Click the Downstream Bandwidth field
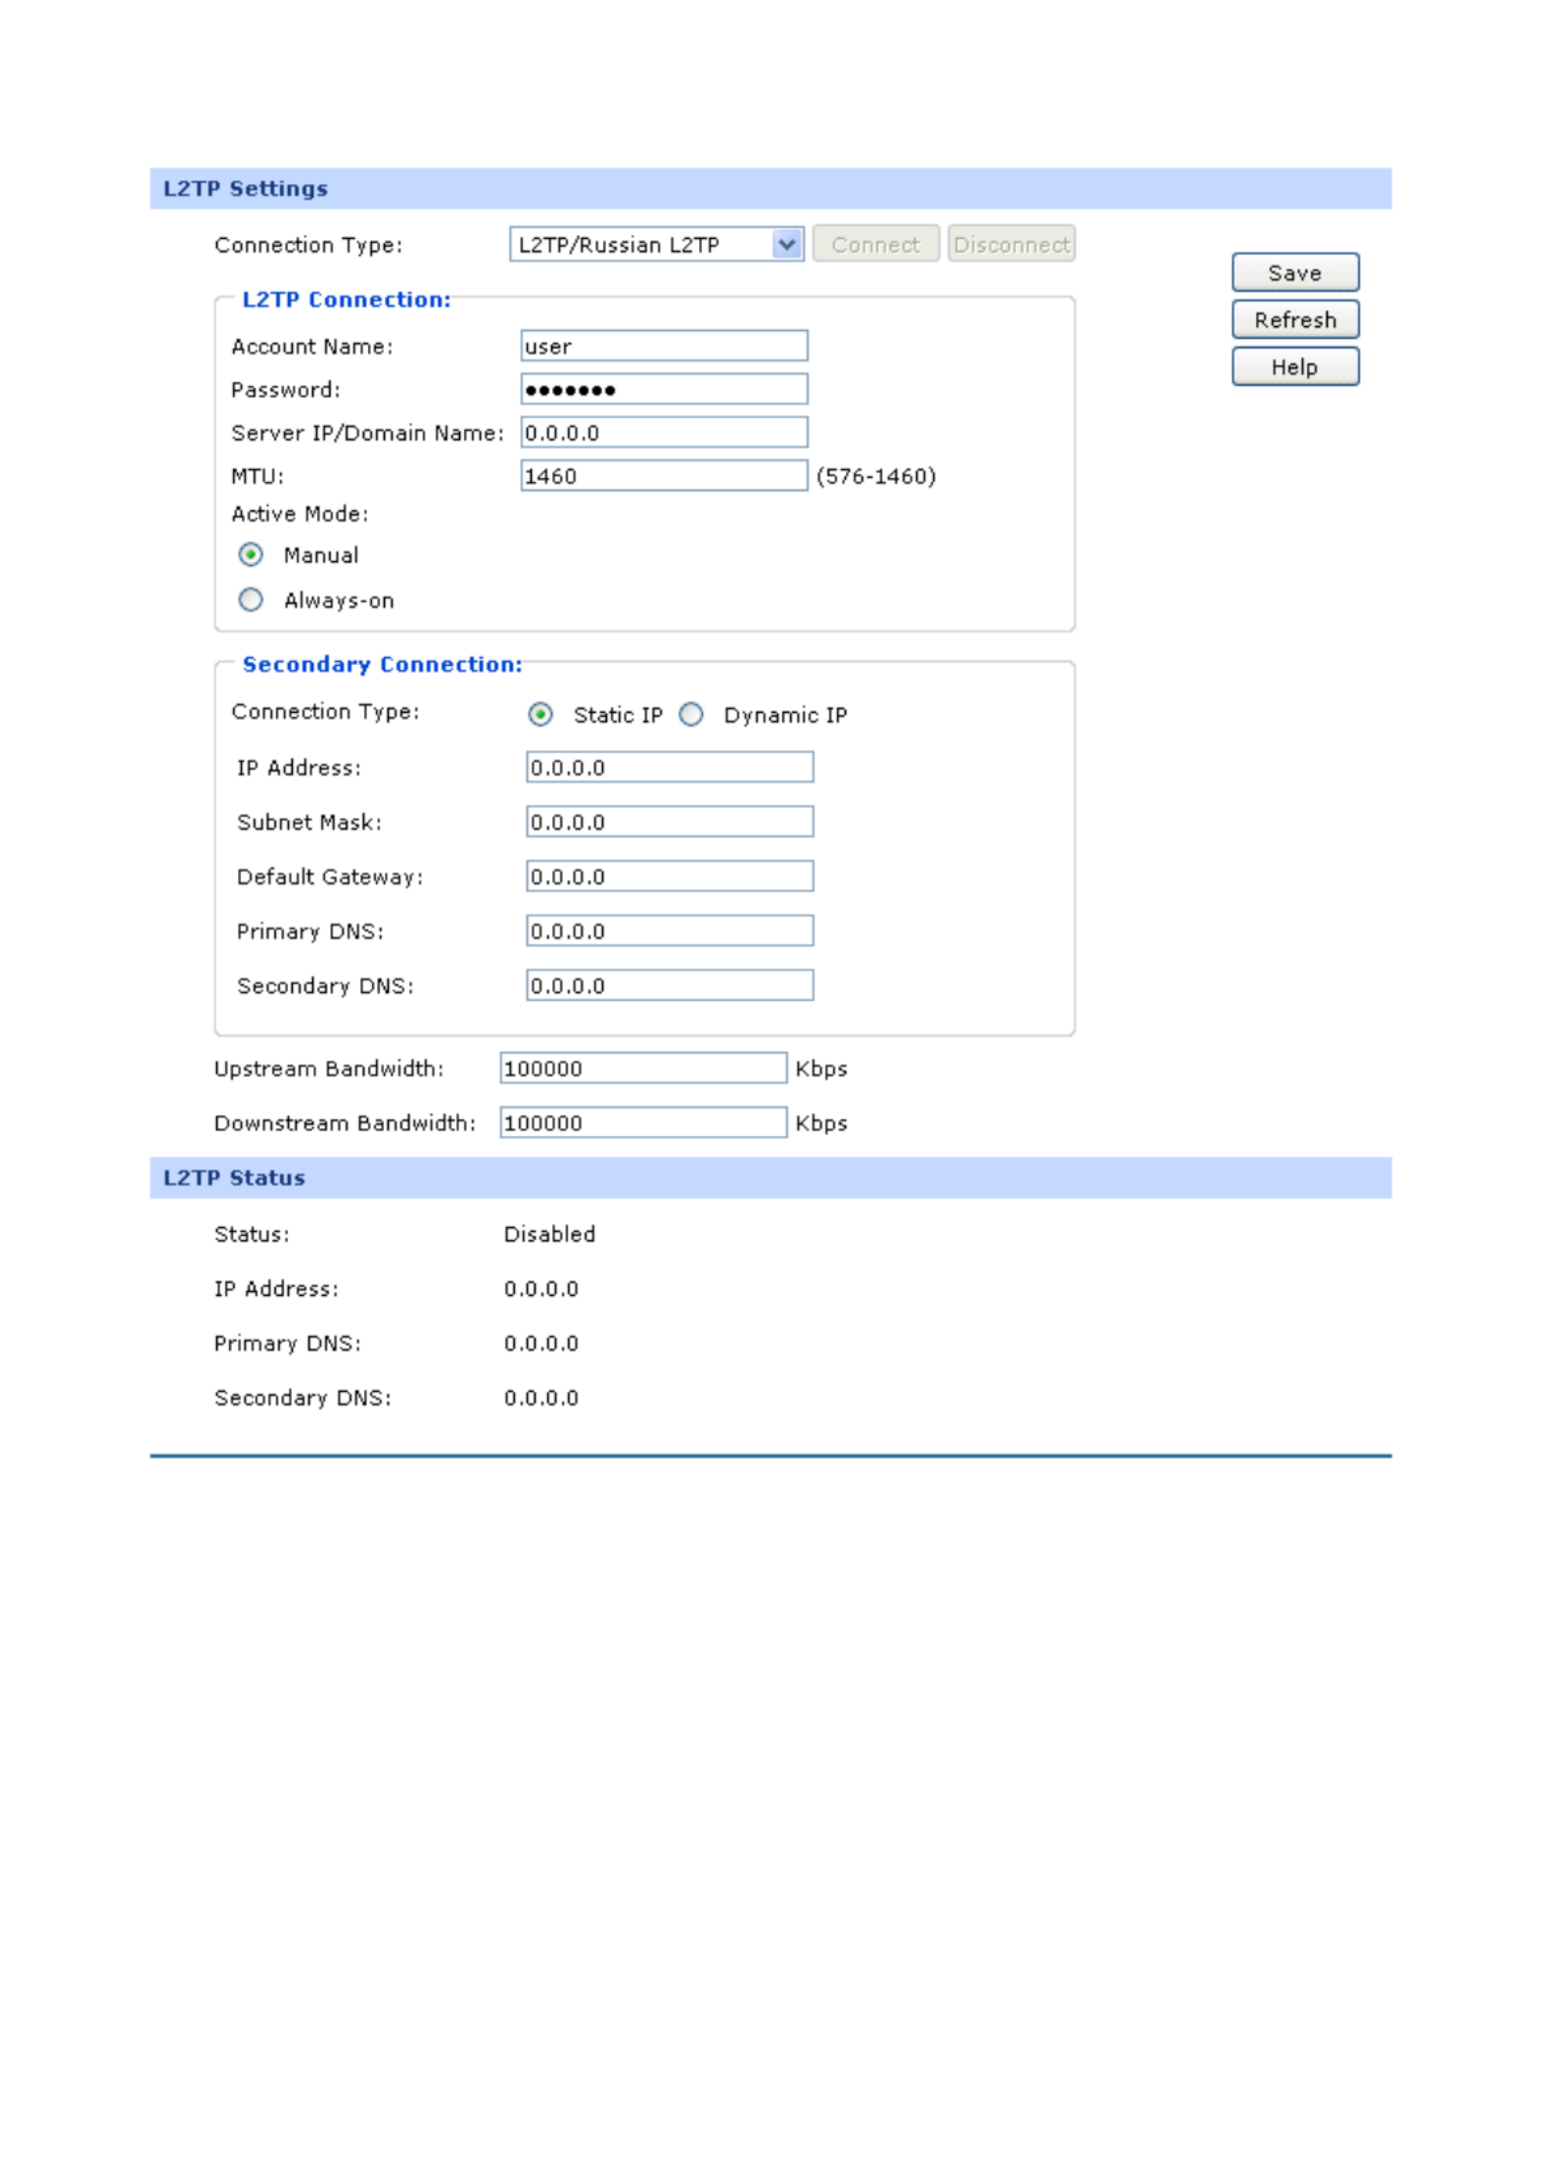Screen dimensions: 1543x2184 (642, 1123)
